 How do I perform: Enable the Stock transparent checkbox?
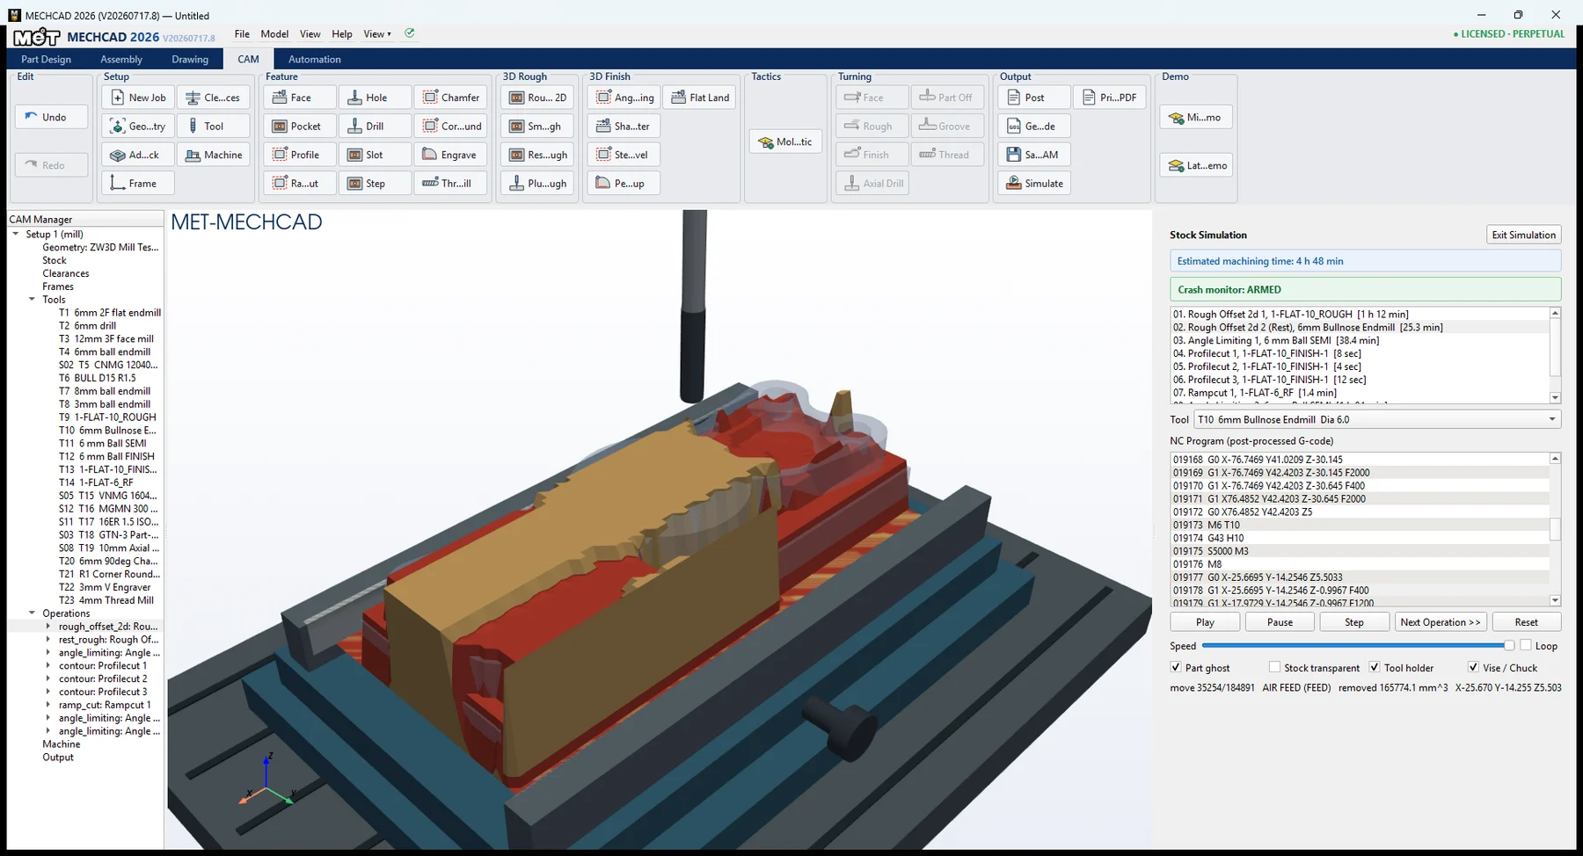tap(1274, 668)
